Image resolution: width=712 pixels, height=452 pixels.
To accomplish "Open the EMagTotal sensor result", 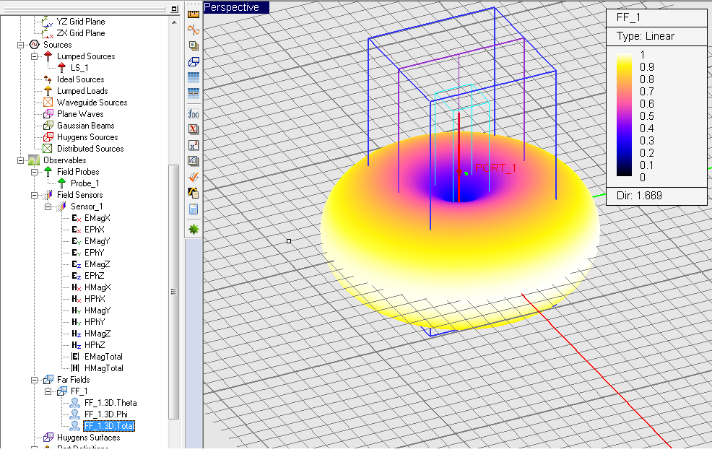I will tap(103, 357).
